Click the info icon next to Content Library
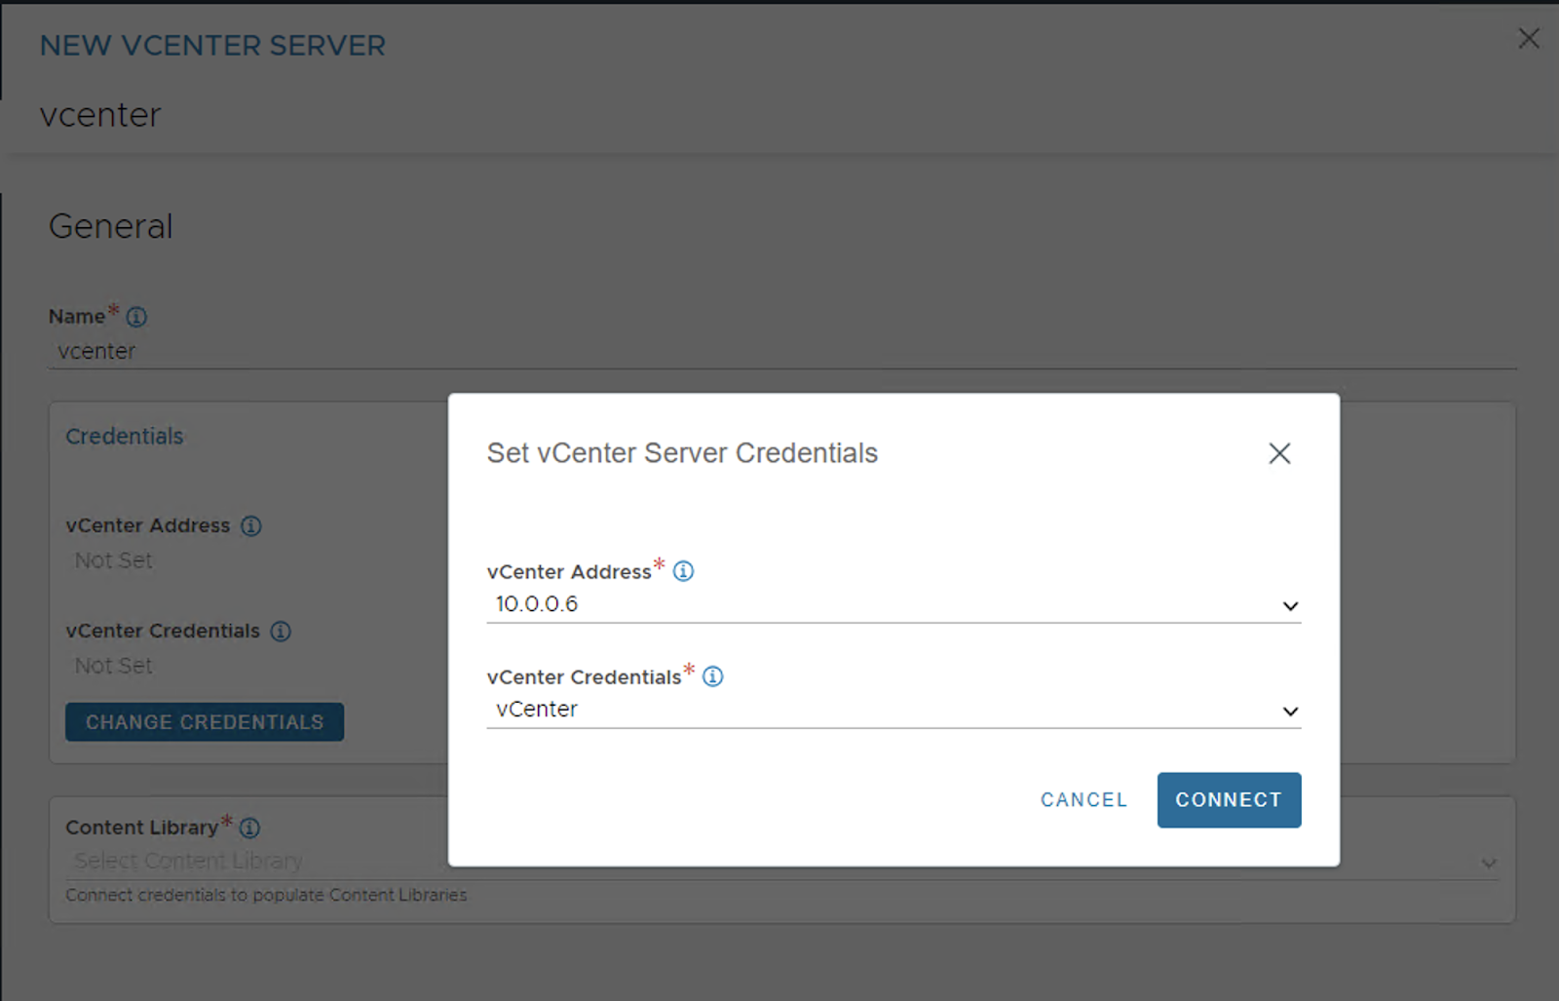 [249, 828]
